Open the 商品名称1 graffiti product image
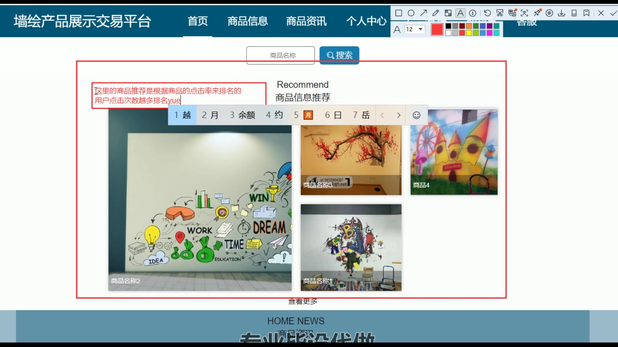The image size is (618, 347). coord(351,247)
